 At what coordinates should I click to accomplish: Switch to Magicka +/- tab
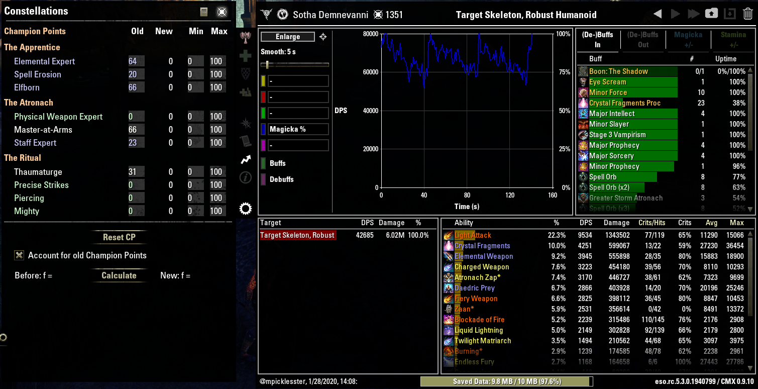click(688, 40)
